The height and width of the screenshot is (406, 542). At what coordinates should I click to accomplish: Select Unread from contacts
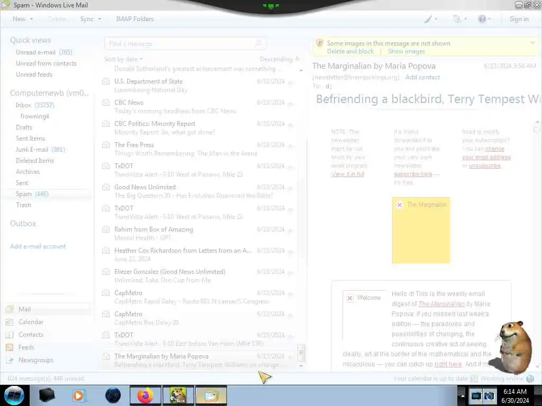pos(46,63)
